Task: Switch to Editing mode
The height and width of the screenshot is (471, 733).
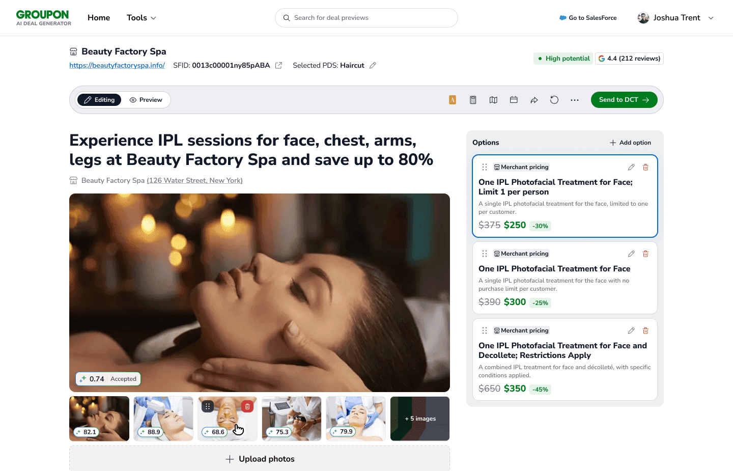Action: (99, 100)
